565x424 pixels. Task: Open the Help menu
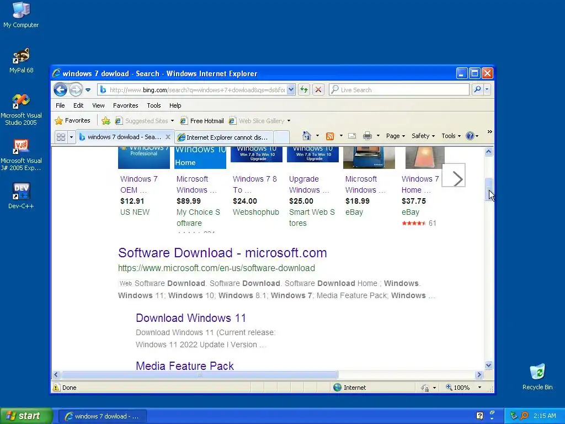[x=175, y=105]
